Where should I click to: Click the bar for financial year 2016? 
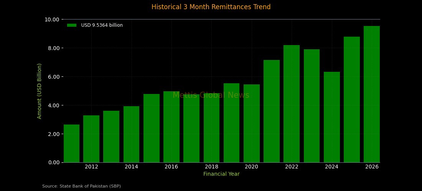(171, 127)
